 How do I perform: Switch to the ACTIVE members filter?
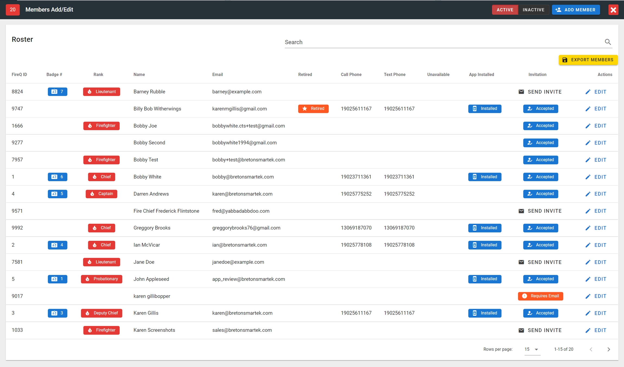pyautogui.click(x=505, y=10)
